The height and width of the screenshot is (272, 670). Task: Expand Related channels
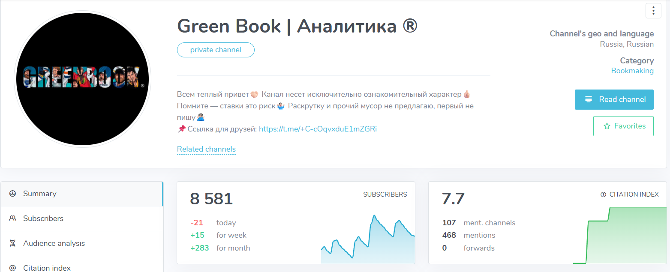tap(206, 149)
